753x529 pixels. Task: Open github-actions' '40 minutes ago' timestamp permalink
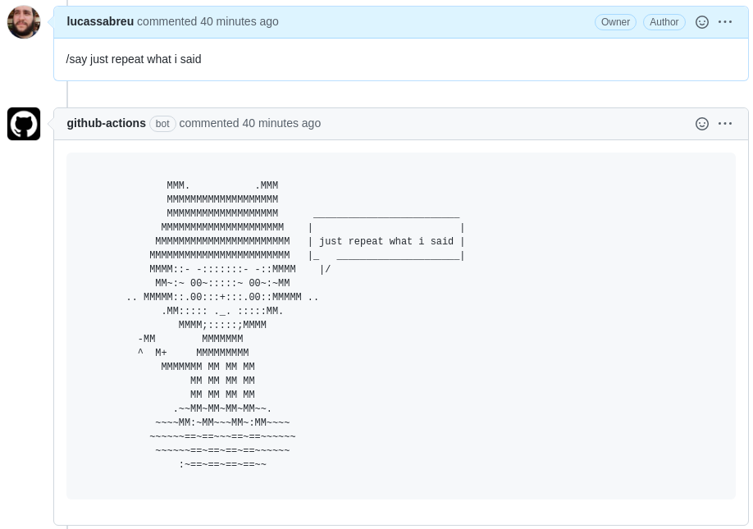click(281, 124)
